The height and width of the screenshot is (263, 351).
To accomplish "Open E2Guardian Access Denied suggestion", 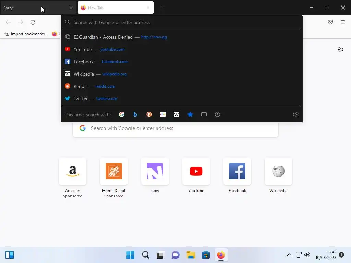I will (x=182, y=37).
